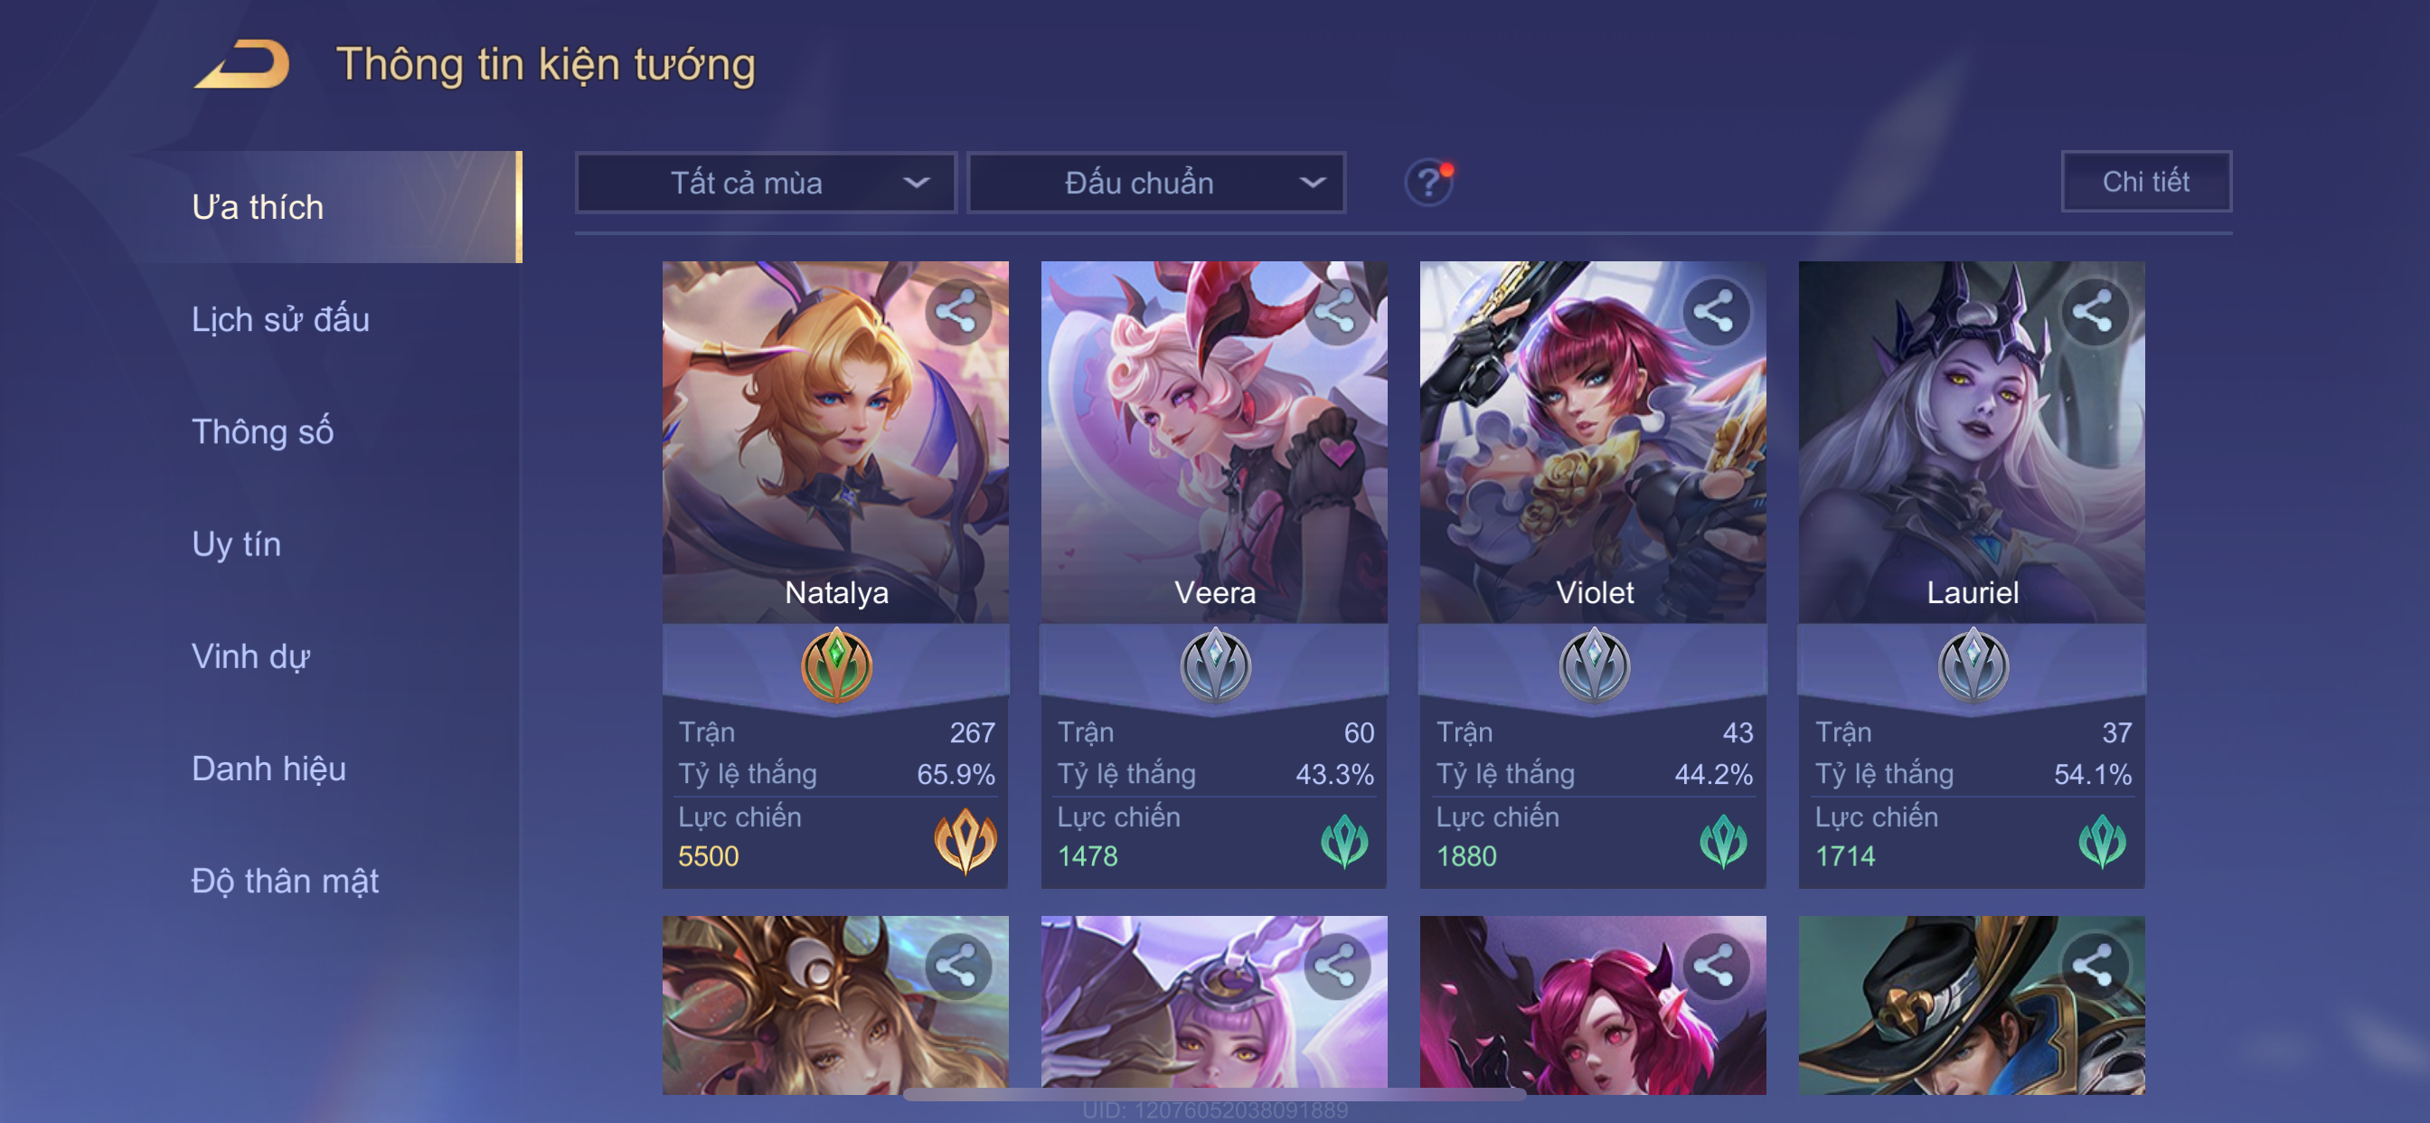Screen dimensions: 2430x1123
Task: Share the Veera hero card
Action: [x=1336, y=311]
